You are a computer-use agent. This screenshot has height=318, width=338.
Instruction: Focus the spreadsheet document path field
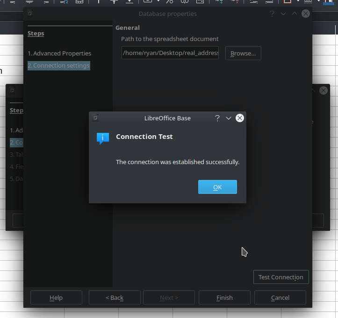(170, 53)
